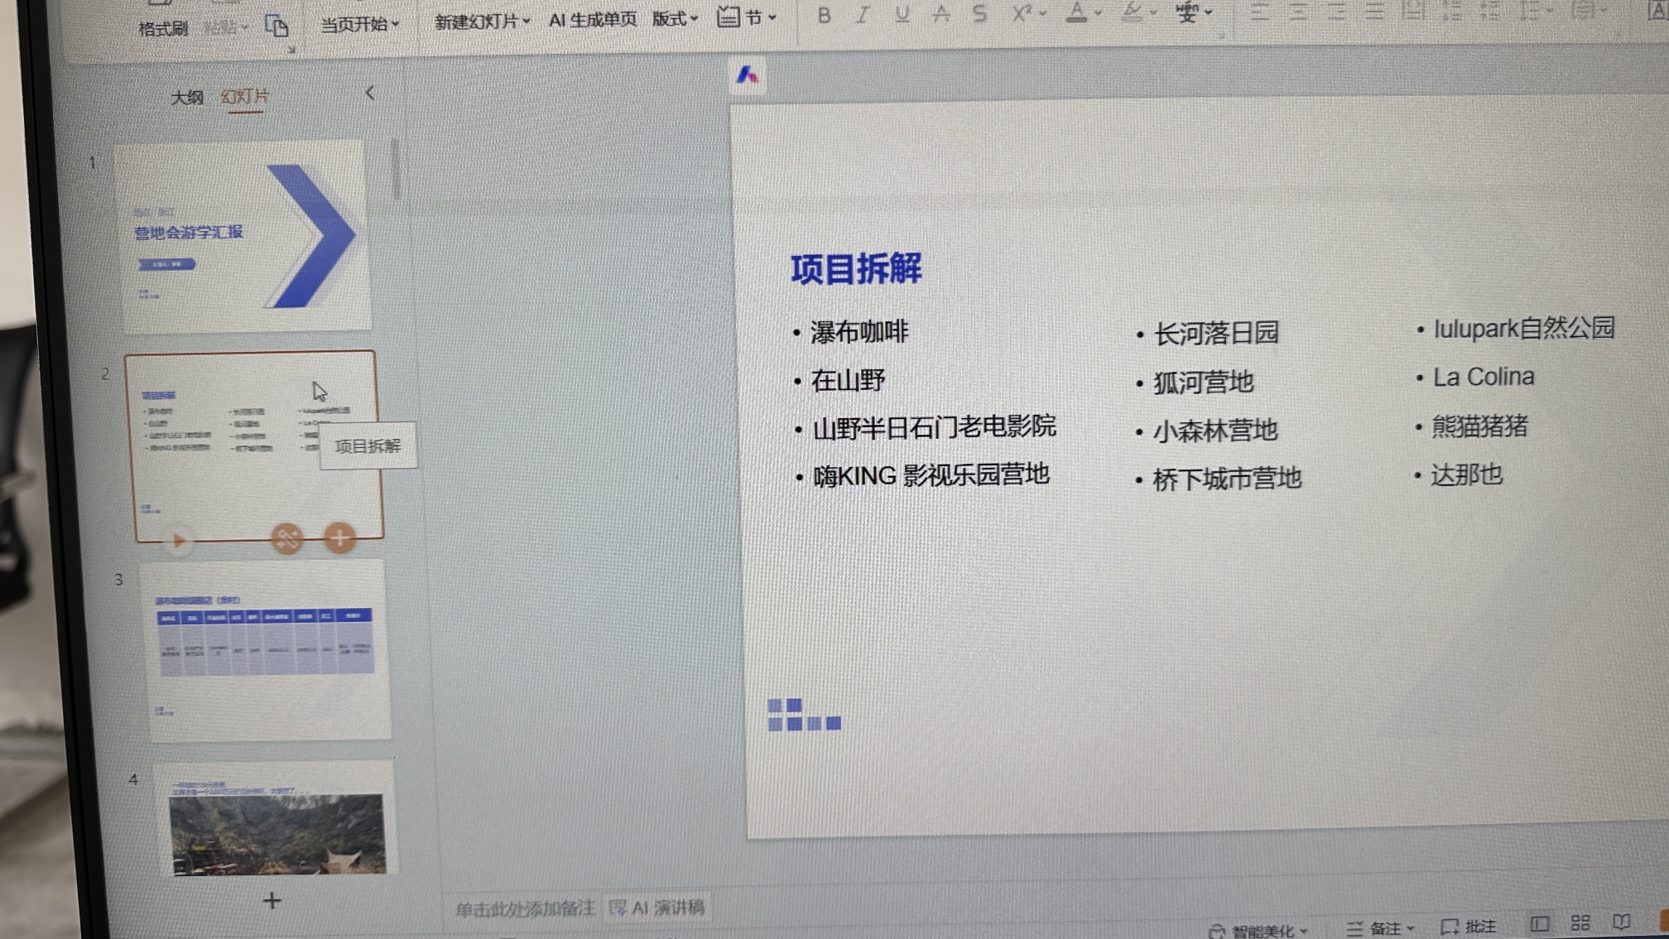1669x939 pixels.
Task: Toggle bold formatting
Action: (x=824, y=15)
